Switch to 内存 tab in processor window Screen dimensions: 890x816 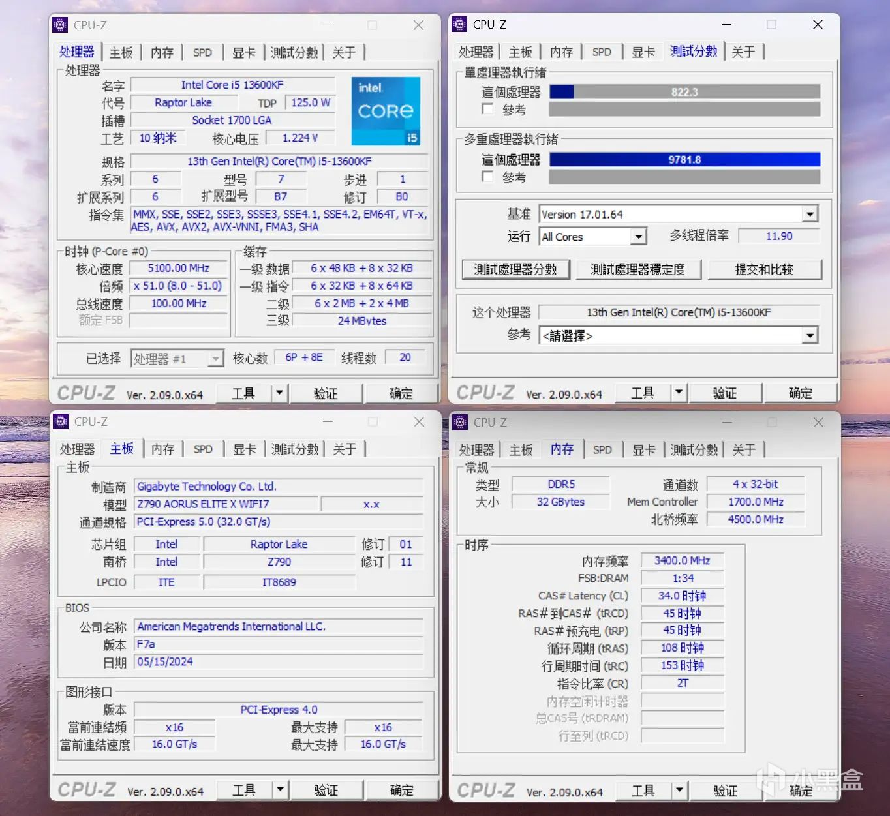coord(162,52)
